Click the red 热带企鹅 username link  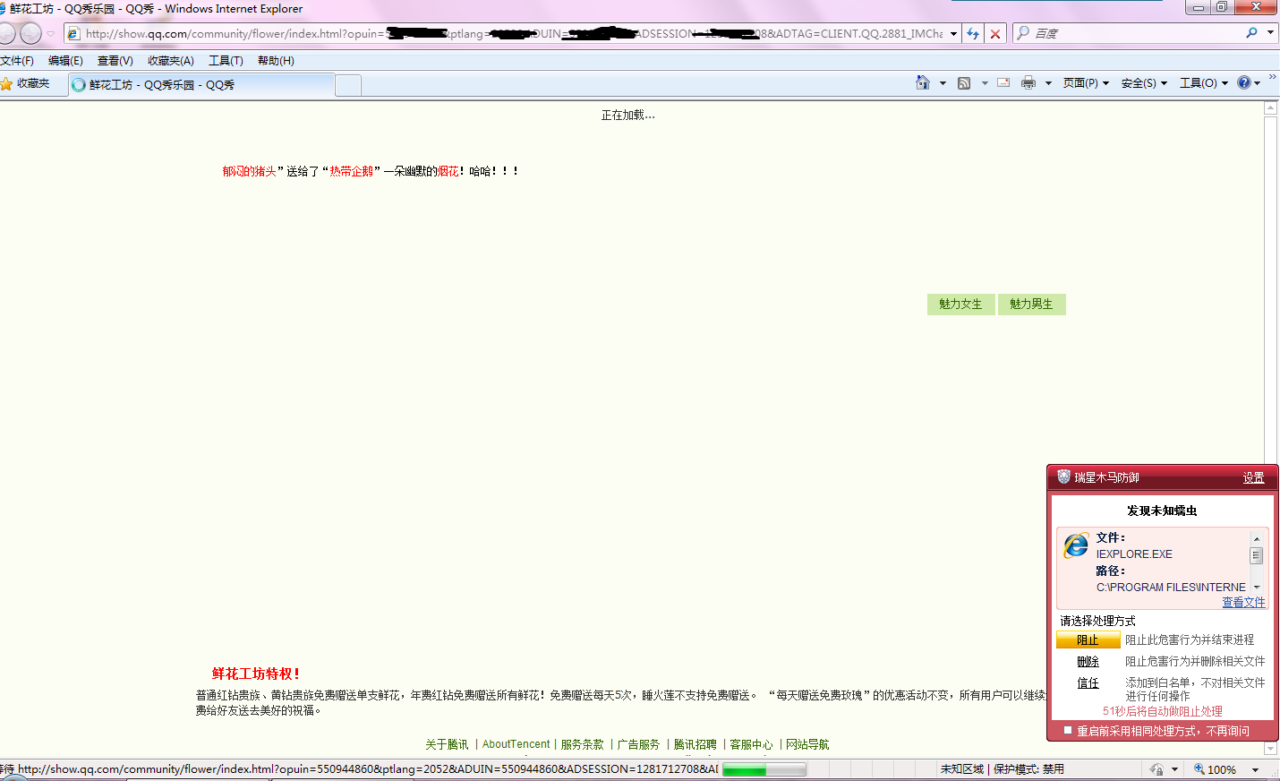351,171
